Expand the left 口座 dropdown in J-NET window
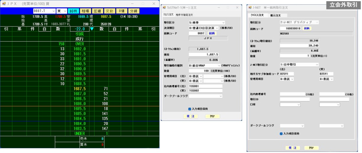 pos(290,105)
